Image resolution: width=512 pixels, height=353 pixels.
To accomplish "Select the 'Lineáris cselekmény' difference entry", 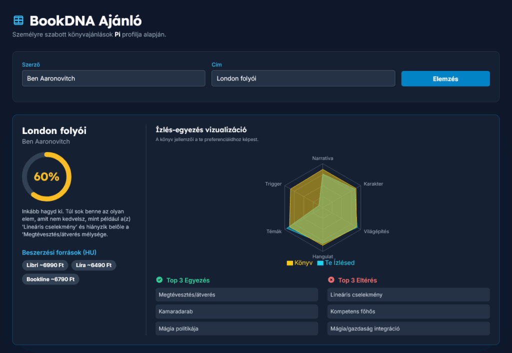I will pos(408,294).
